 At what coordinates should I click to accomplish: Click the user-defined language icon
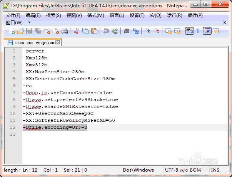point(216,31)
